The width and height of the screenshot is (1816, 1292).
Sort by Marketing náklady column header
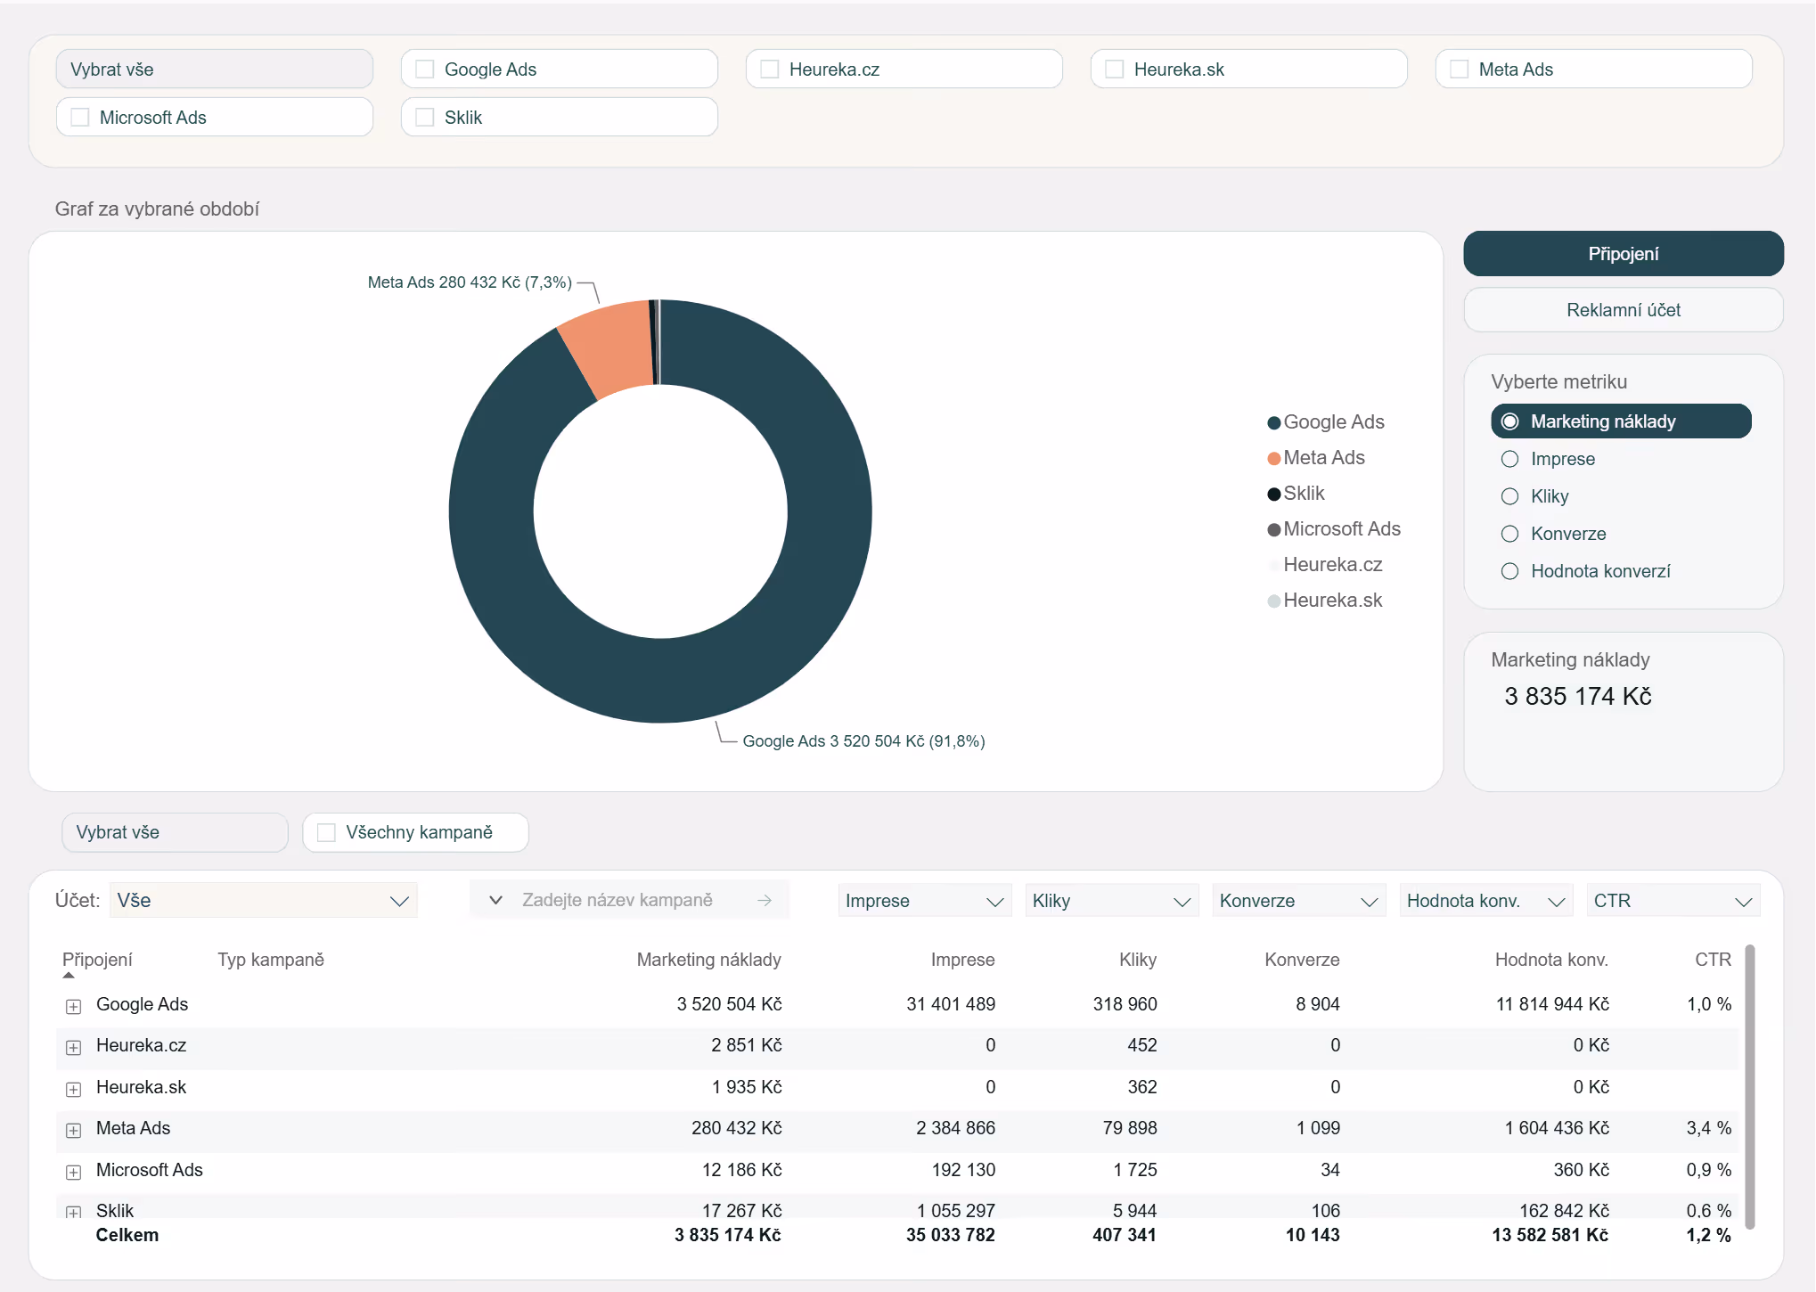click(x=708, y=960)
